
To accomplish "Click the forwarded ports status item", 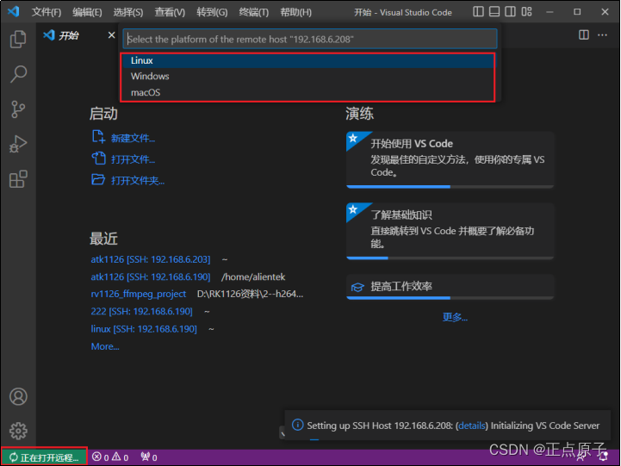I will tap(149, 457).
